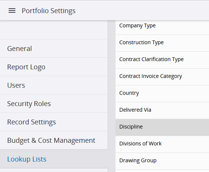The image size is (209, 172).
Task: Click the partial sidebar row below Lookup Lists
Action: click(x=54, y=170)
